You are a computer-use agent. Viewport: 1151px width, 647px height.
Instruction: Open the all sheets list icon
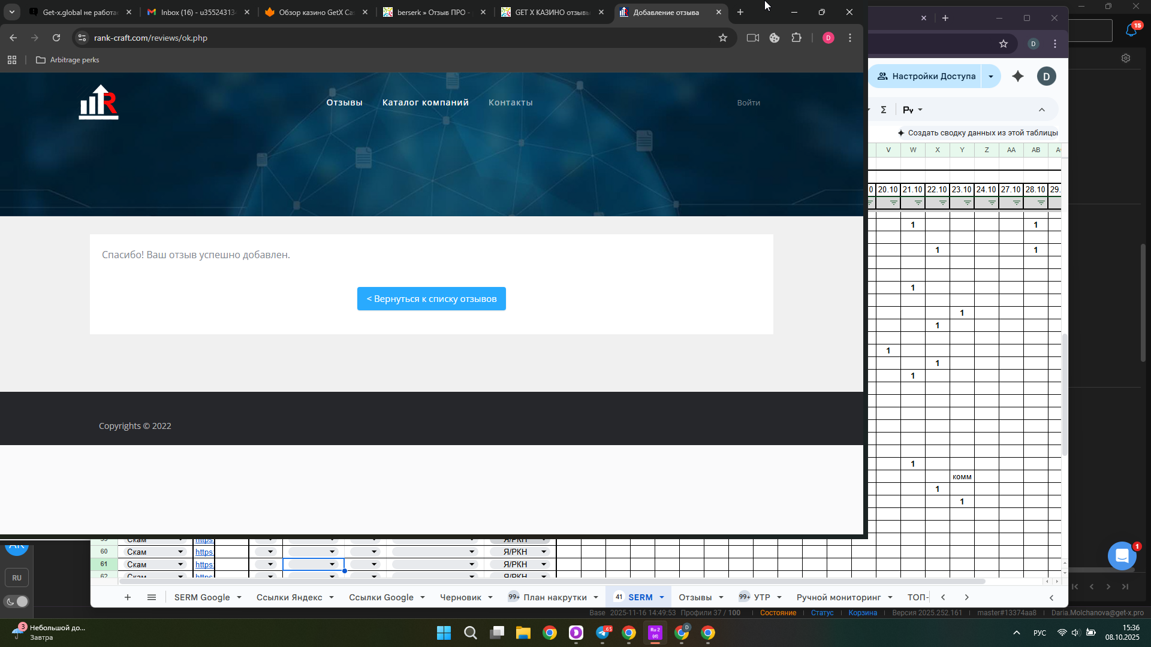tap(152, 597)
